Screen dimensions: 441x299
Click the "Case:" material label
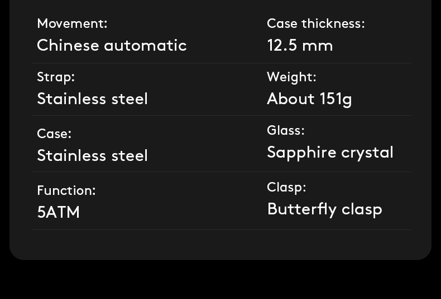click(54, 134)
